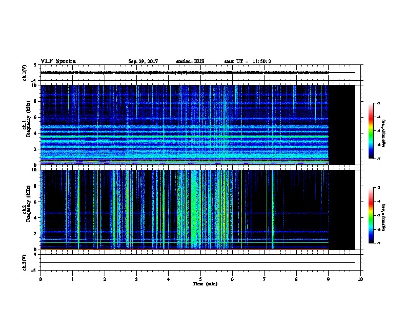Click the "4" kHz tick on ch.1 frequency axis
This screenshot has width=406, height=313.
36,133
